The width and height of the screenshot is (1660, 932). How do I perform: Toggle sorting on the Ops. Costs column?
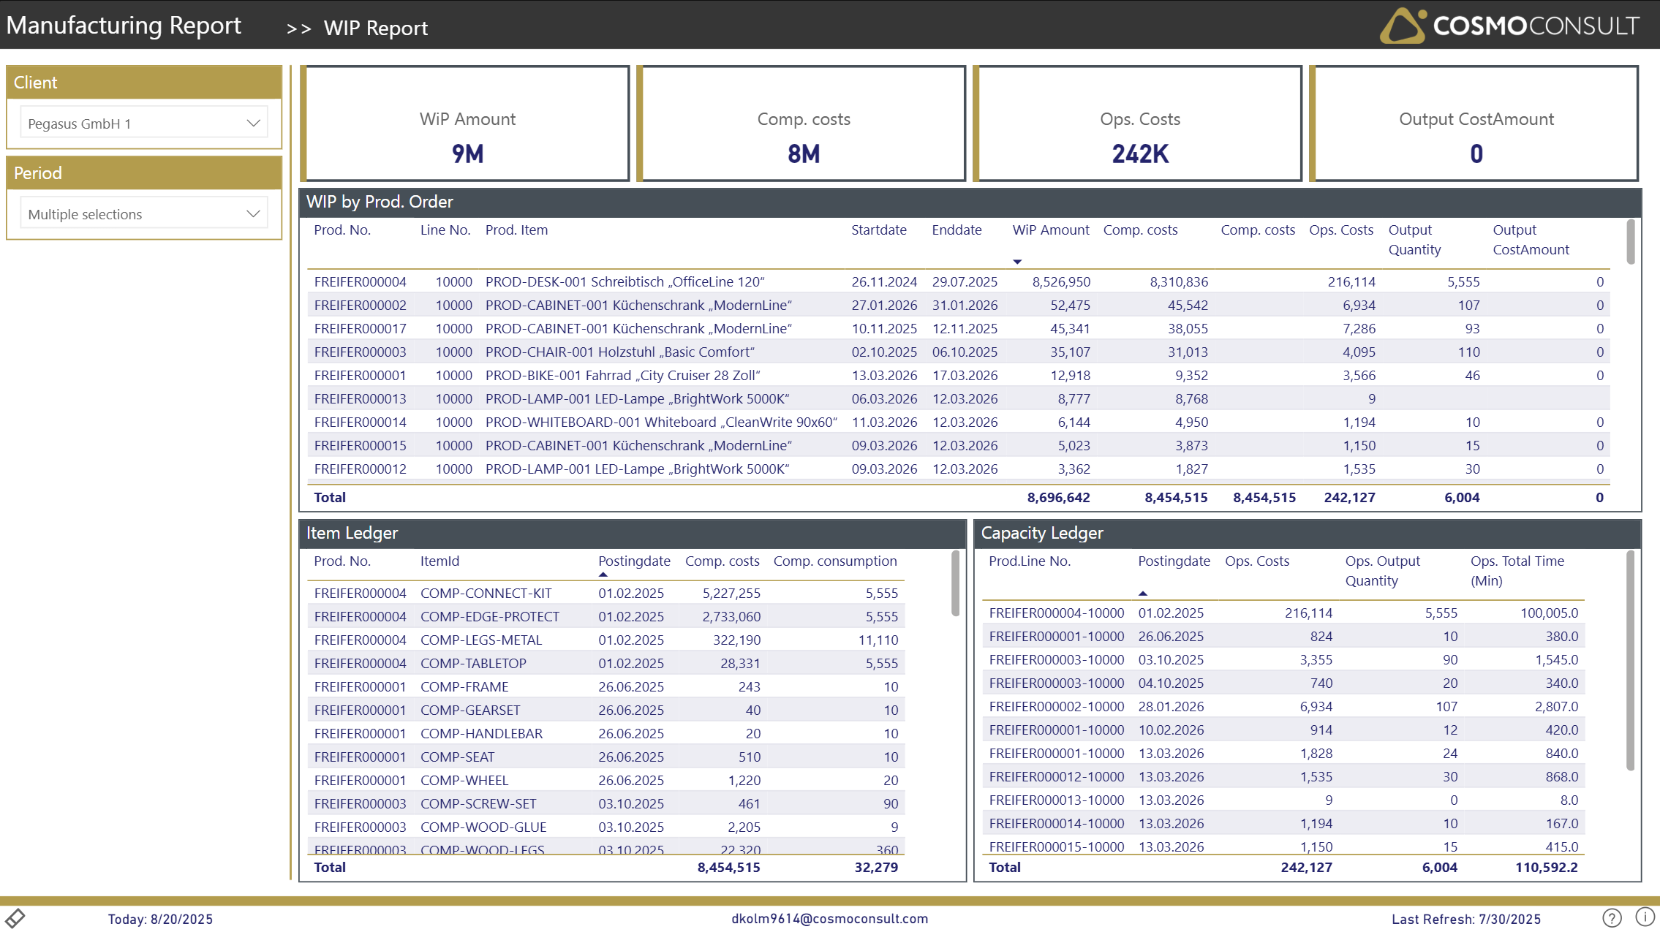click(x=1340, y=230)
